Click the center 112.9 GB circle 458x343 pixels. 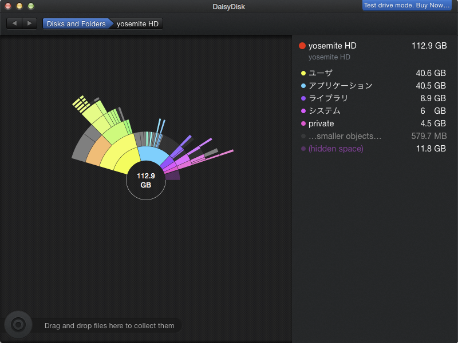pyautogui.click(x=146, y=180)
